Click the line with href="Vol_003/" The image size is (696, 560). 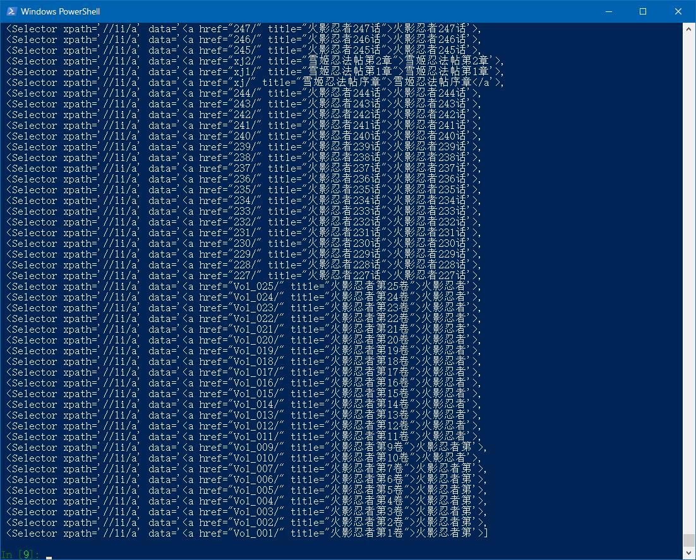click(x=246, y=512)
